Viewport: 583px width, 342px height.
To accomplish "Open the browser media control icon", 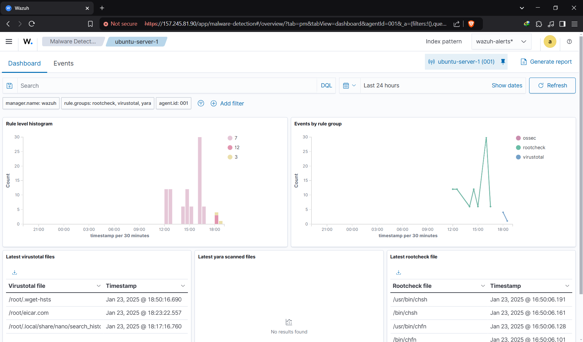I will point(551,24).
